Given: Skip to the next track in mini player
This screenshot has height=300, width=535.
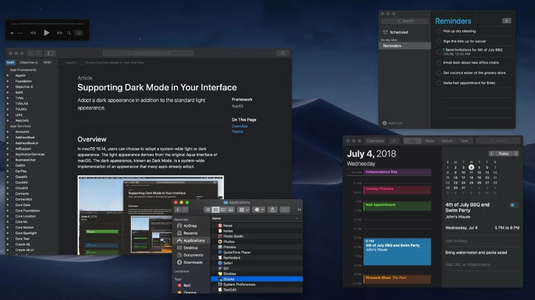Looking at the screenshot, I should tap(60, 33).
